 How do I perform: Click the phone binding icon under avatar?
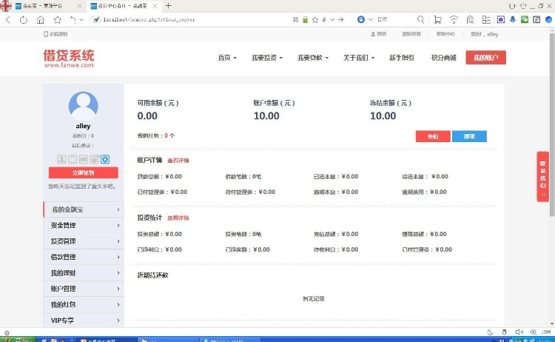tap(73, 159)
